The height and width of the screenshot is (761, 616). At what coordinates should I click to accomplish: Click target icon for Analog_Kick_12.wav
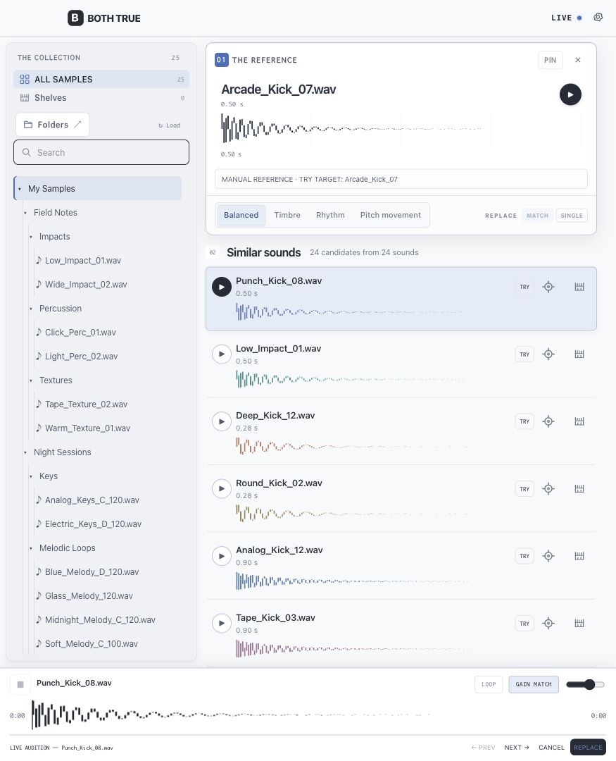click(x=548, y=556)
